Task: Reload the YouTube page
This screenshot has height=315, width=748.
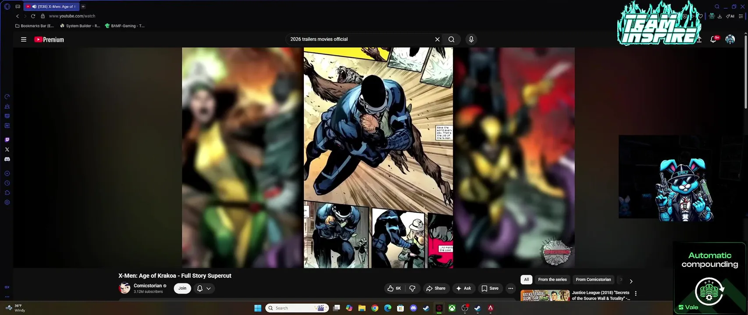Action: pyautogui.click(x=33, y=16)
